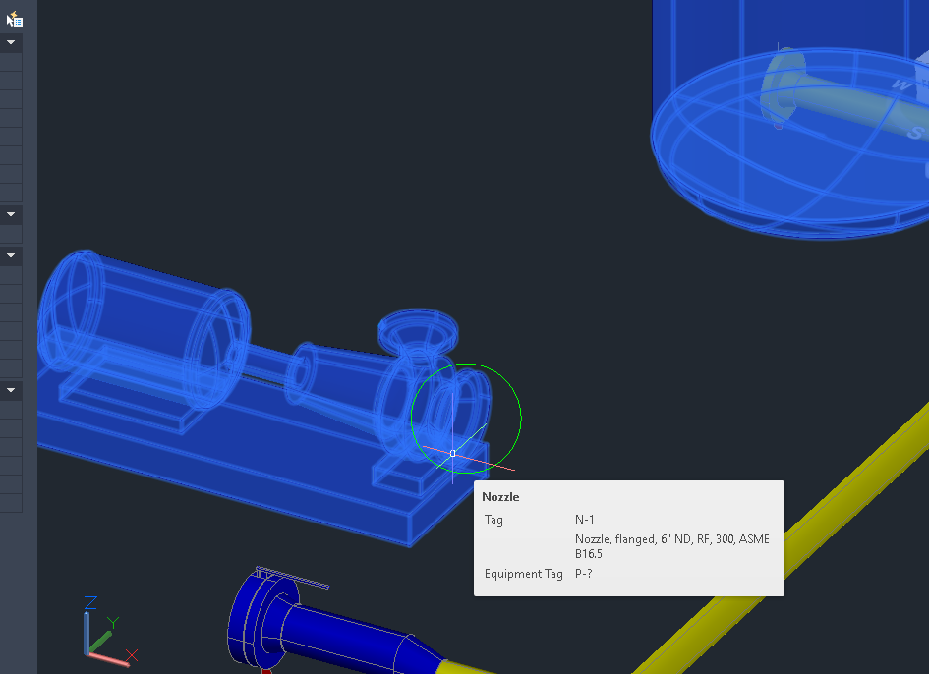
Task: Click the Nozzle tooltip title
Action: coord(500,497)
